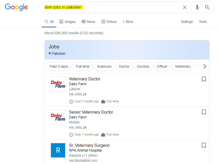Image resolution: width=219 pixels, height=164 pixels.
Task: Open search Tools
Action: (x=203, y=22)
